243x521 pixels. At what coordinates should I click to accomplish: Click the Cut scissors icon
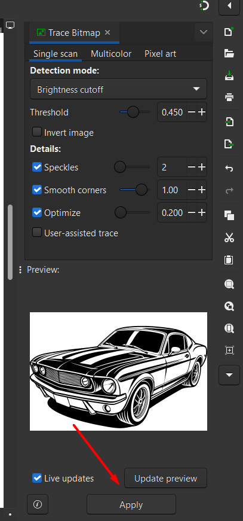[x=229, y=237]
